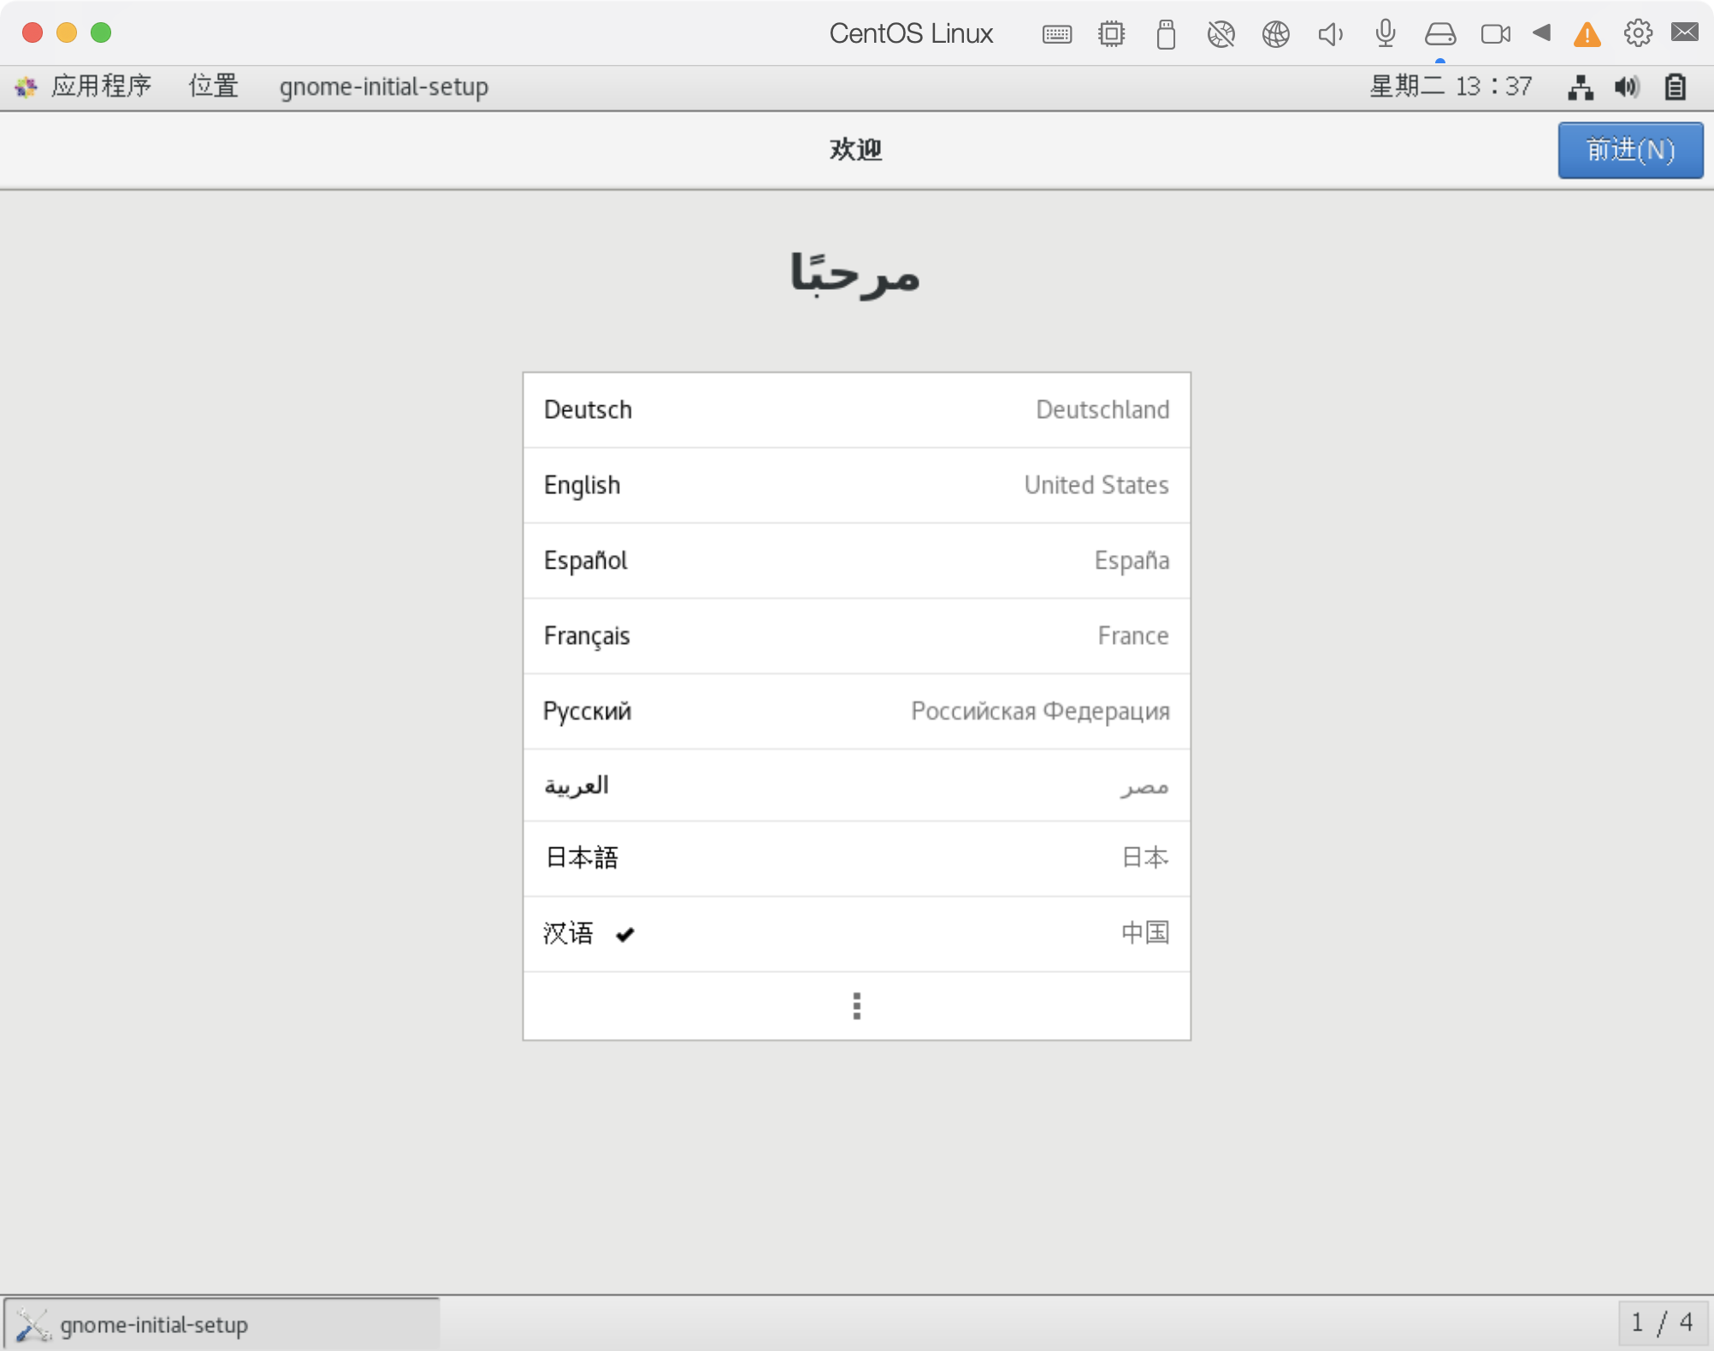The height and width of the screenshot is (1351, 1714).
Task: Maximize the CentOS Linux VM window
Action: pyautogui.click(x=101, y=32)
